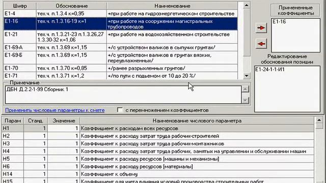Click '+/по пути с подьемом от 10 до 20 %/' cell
Viewport: 326px width, 183px height.
tap(172, 76)
